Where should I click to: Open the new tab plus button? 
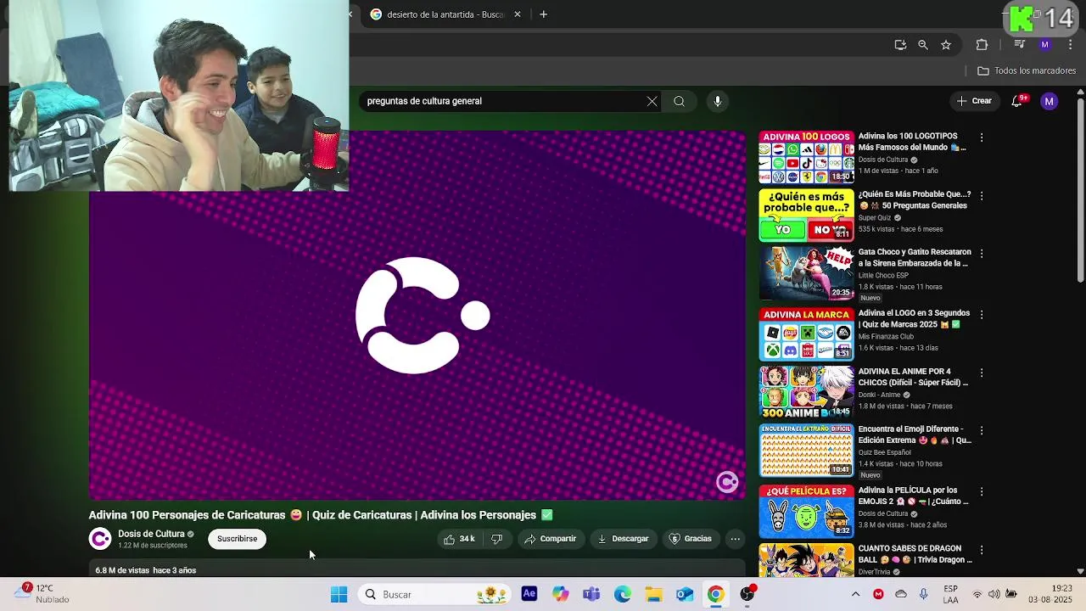[544, 14]
